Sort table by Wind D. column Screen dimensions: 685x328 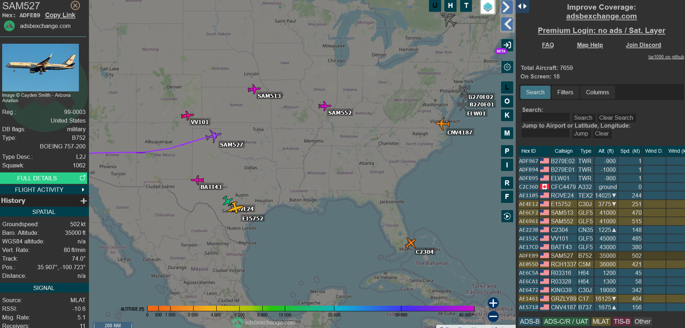click(654, 151)
